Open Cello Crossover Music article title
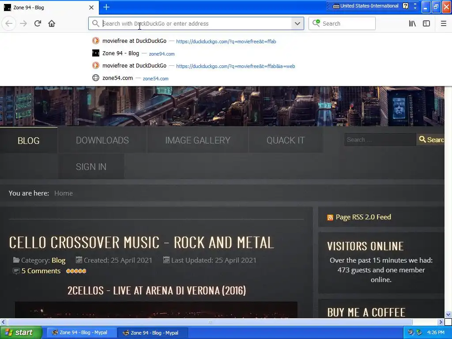 pos(141,242)
